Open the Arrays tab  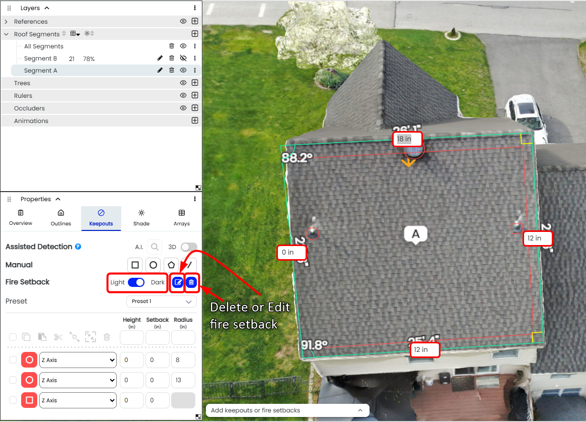182,218
